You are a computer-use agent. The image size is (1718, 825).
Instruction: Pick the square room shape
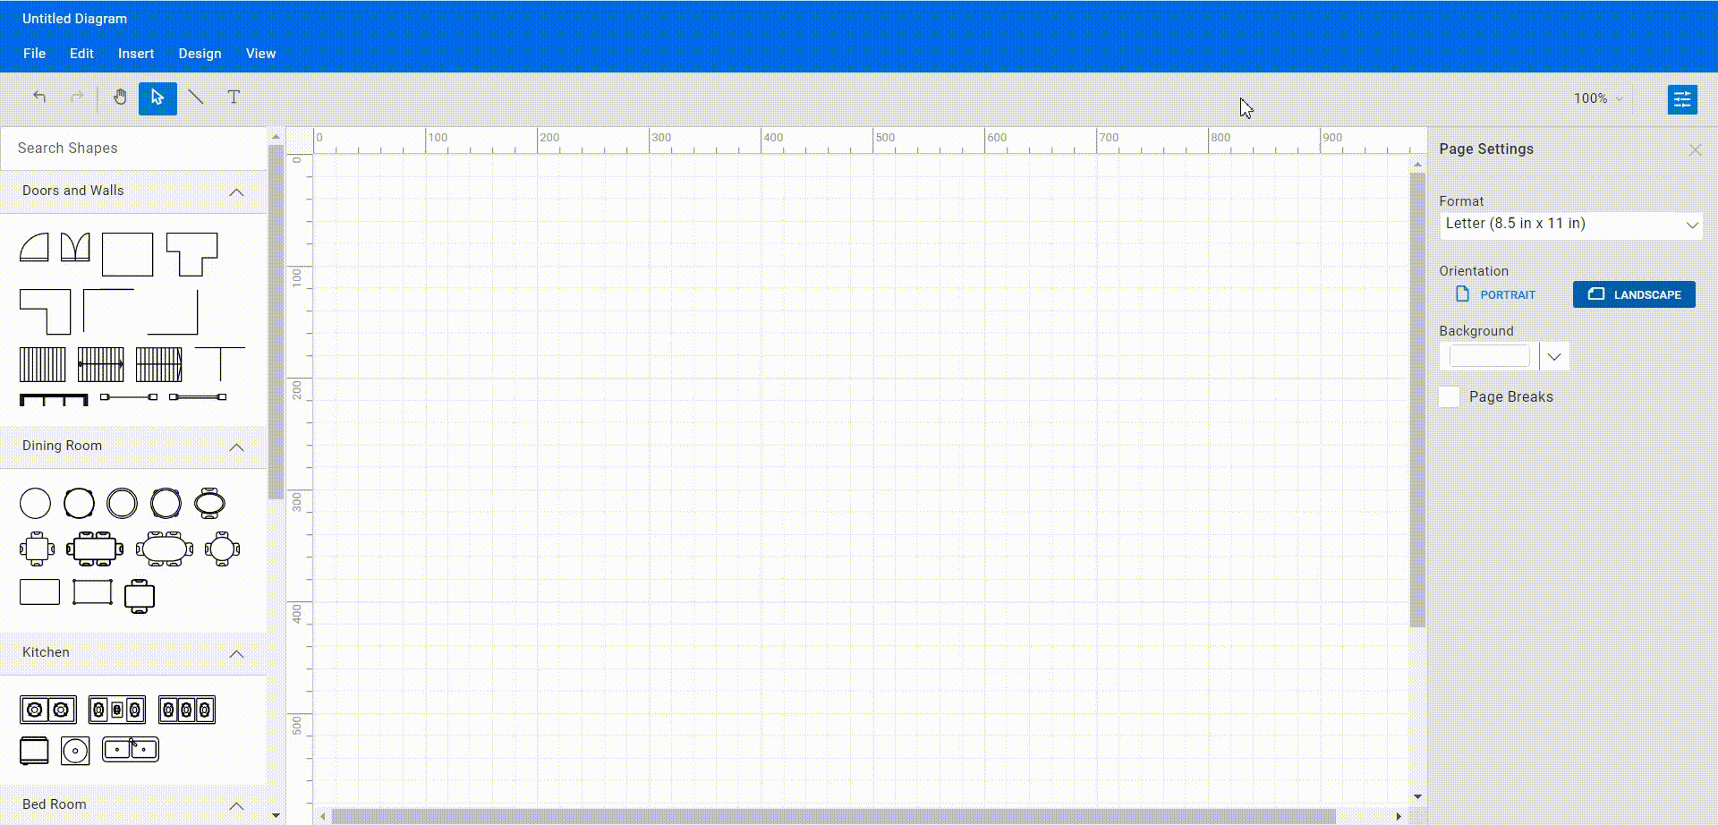pos(127,254)
